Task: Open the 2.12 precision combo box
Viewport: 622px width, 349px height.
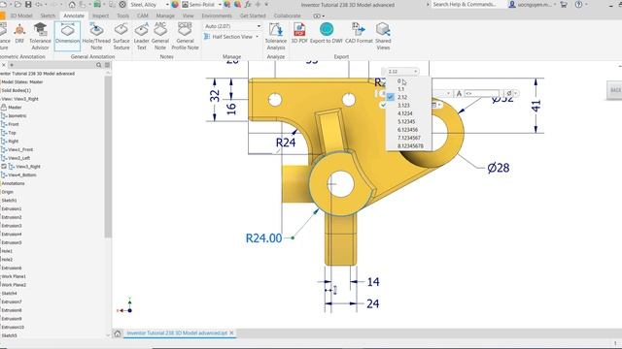Action: [402, 71]
